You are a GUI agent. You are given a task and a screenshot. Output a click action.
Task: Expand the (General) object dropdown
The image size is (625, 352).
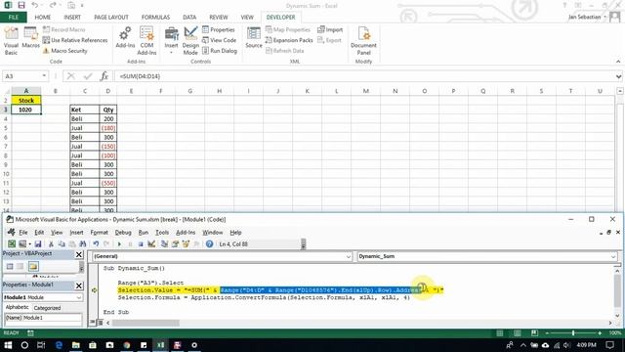pos(349,256)
